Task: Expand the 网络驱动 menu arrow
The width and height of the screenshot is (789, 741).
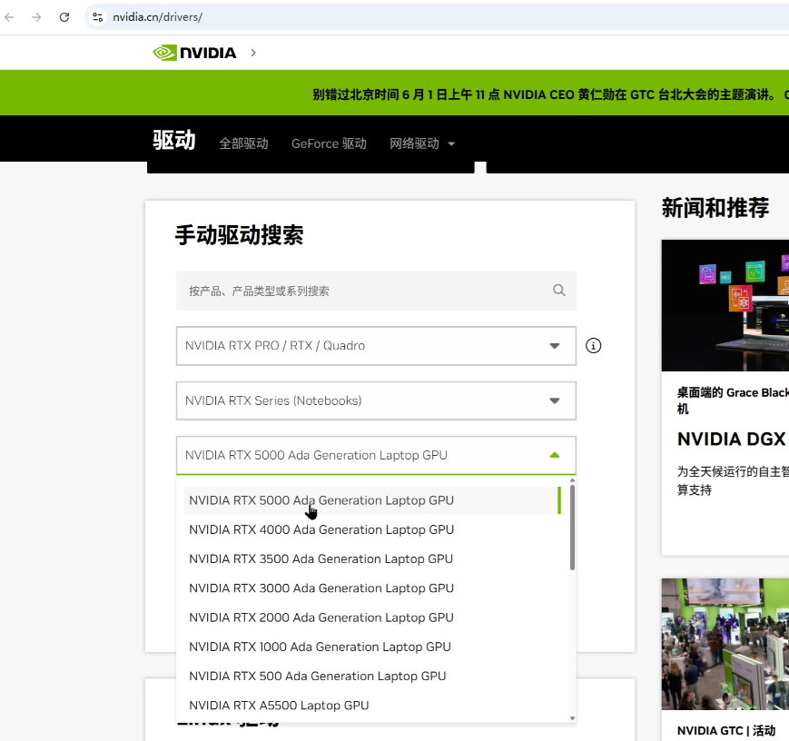Action: 451,144
